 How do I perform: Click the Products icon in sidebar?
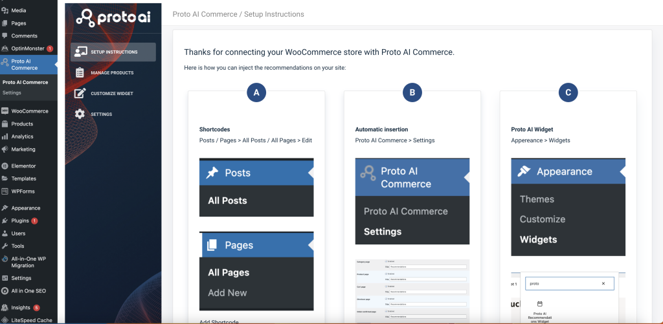tap(5, 124)
